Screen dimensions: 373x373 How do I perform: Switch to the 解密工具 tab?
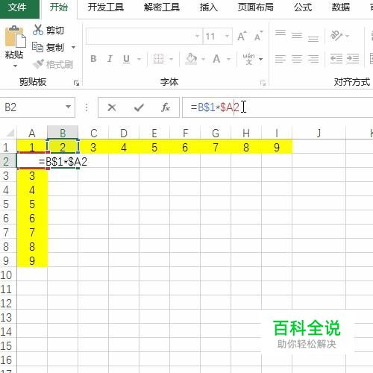point(162,7)
